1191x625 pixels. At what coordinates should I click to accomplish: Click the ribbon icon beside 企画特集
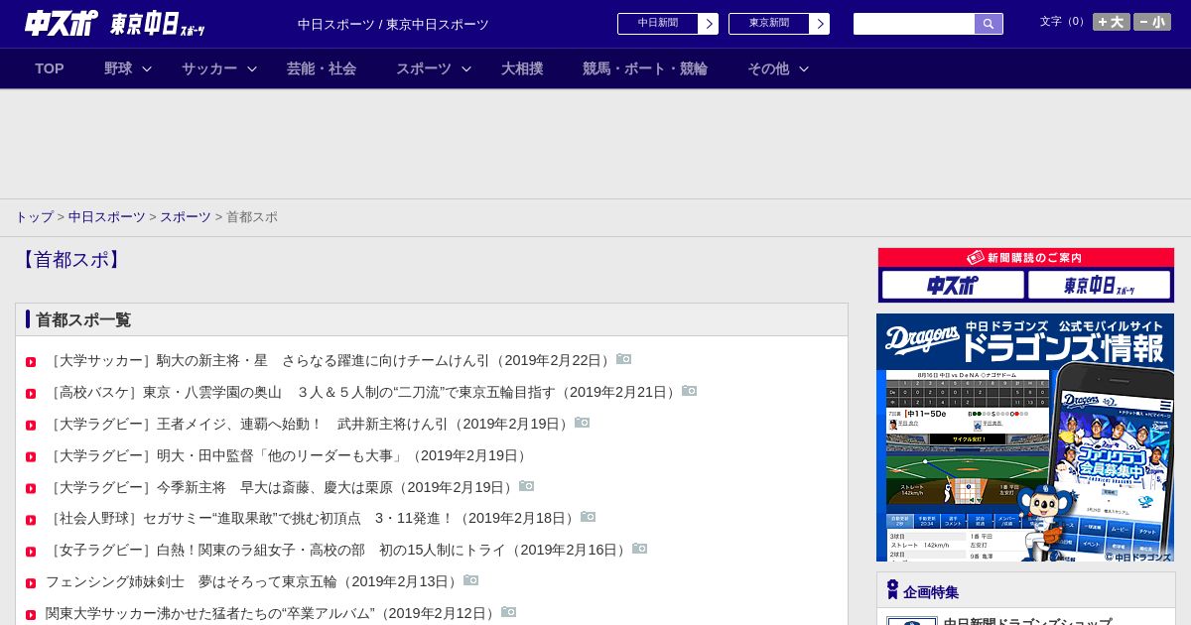tap(892, 590)
